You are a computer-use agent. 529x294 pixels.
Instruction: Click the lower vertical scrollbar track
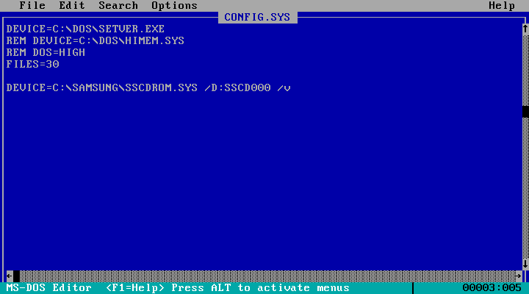tap(525, 188)
